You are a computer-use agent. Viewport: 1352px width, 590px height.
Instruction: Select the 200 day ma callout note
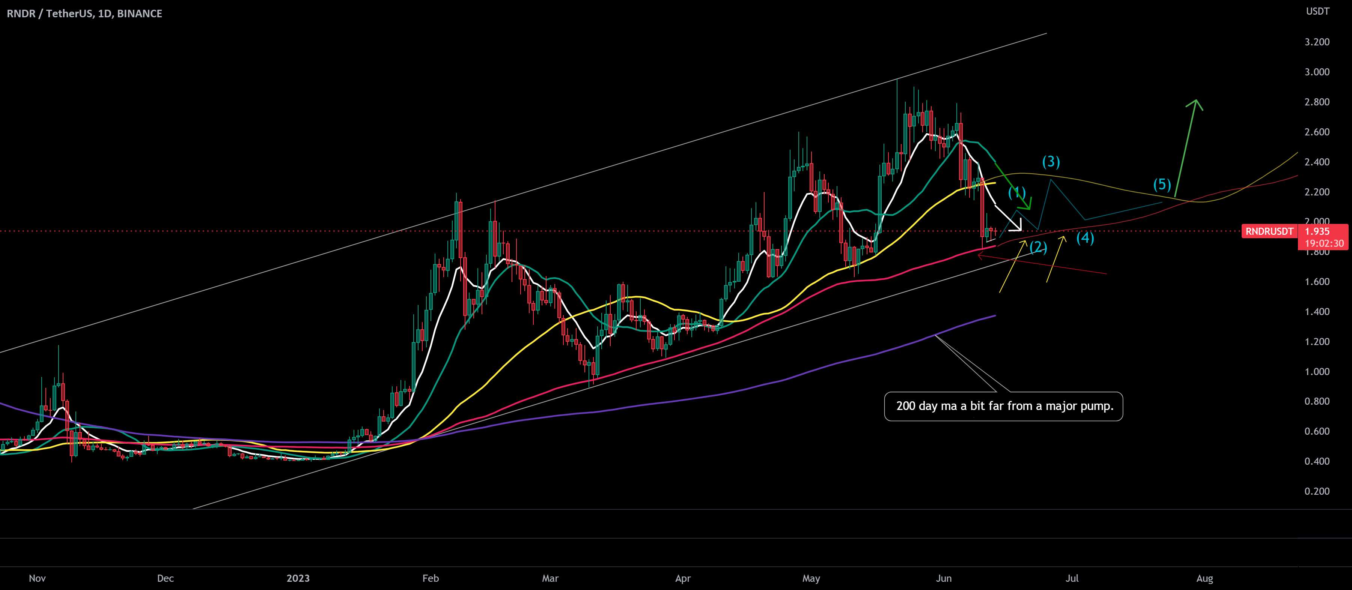pyautogui.click(x=1004, y=407)
